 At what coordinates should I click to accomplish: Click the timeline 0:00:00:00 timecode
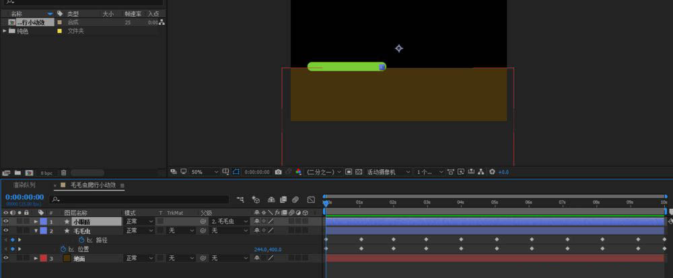pyautogui.click(x=24, y=197)
